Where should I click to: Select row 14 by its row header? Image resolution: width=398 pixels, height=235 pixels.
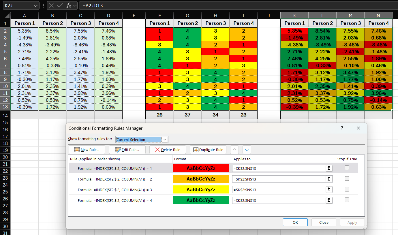5,115
